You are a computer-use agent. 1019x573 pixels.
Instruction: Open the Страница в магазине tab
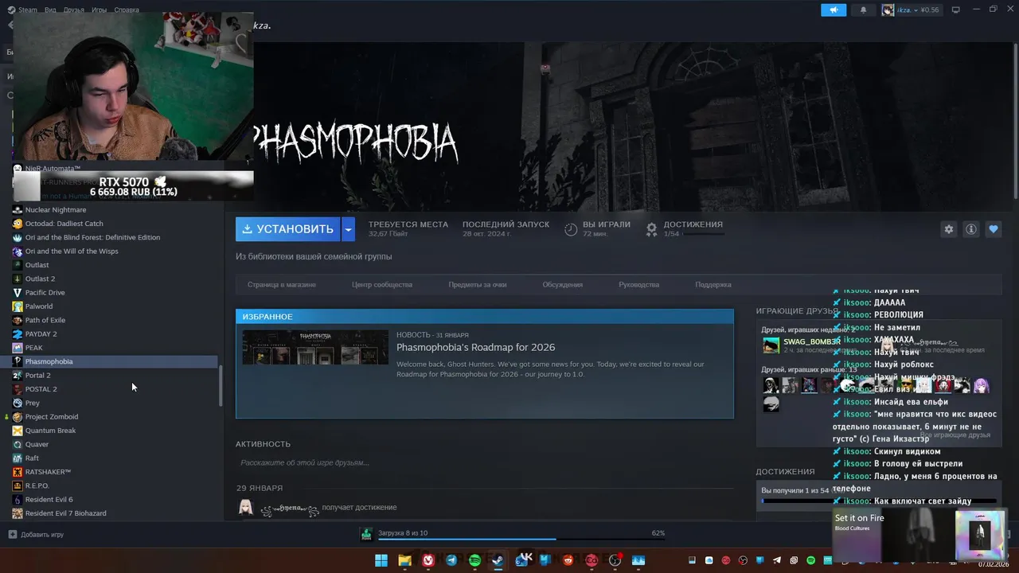click(281, 284)
